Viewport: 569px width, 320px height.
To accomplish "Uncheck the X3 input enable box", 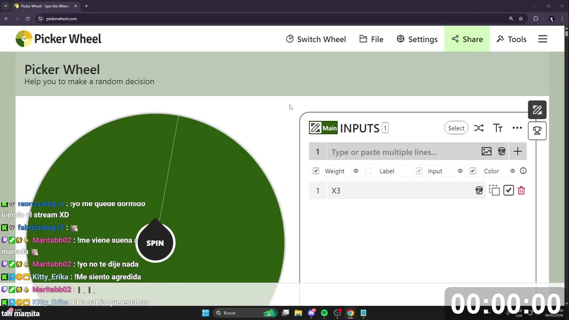I will pyautogui.click(x=509, y=190).
